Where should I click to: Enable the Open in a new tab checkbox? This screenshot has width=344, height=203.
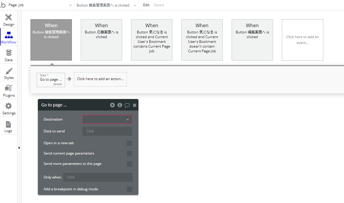(x=130, y=143)
